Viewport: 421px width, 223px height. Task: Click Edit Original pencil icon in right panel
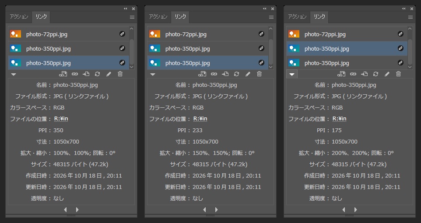point(386,74)
